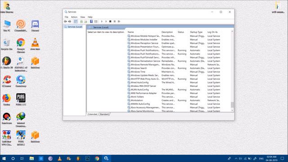Click the Pause Service toolbar icon
This screenshot has width=288, height=162.
tap(115, 22)
